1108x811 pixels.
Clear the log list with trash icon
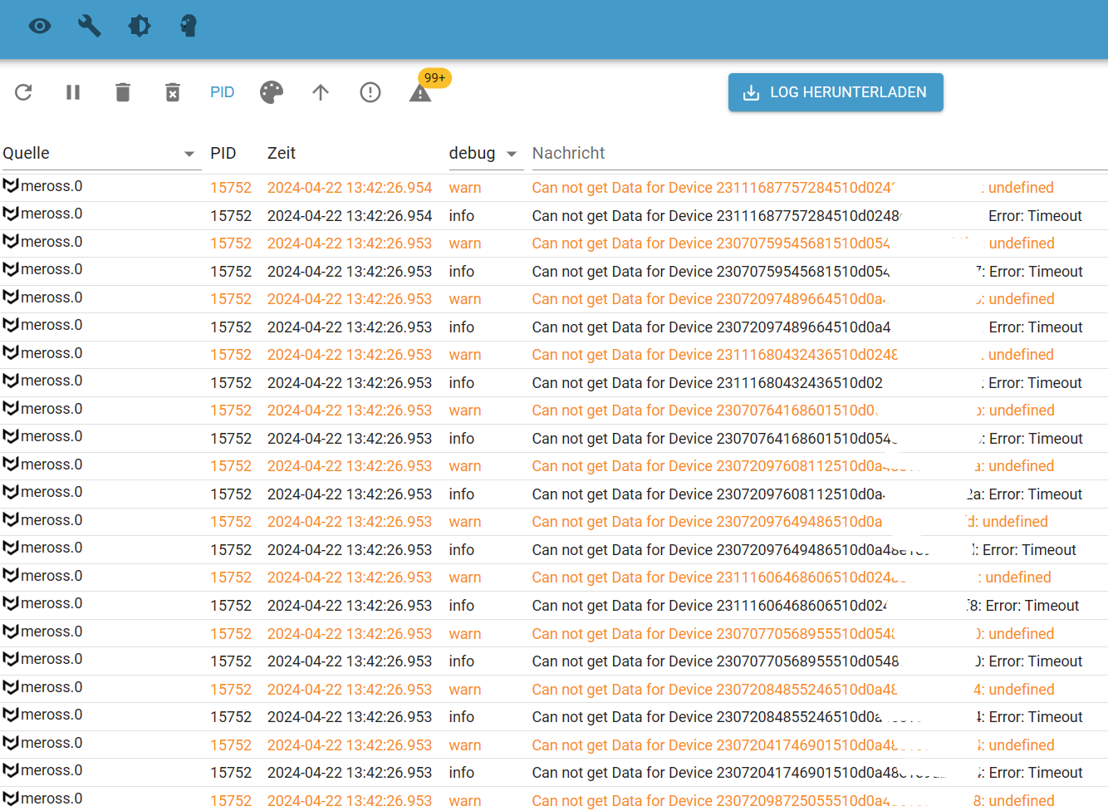123,92
